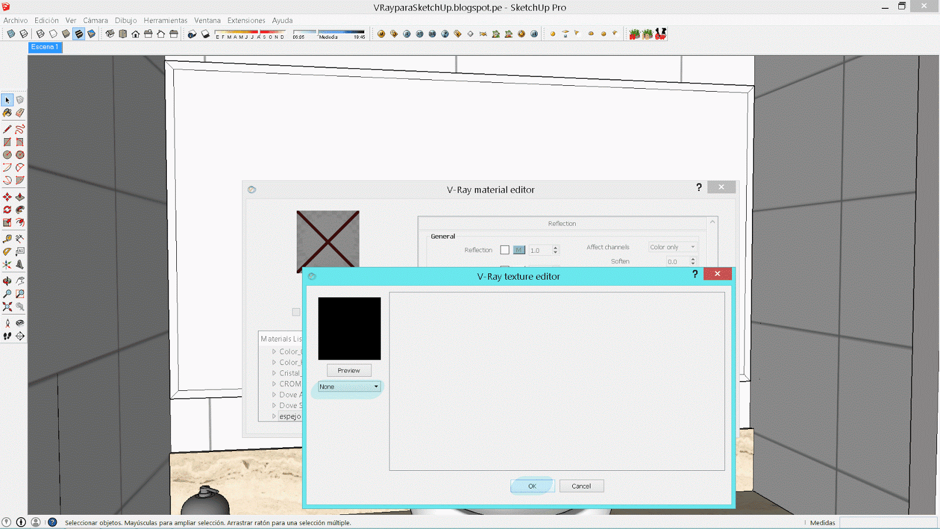Viewport: 940px width, 529px height.
Task: Click the Preview button
Action: (349, 370)
